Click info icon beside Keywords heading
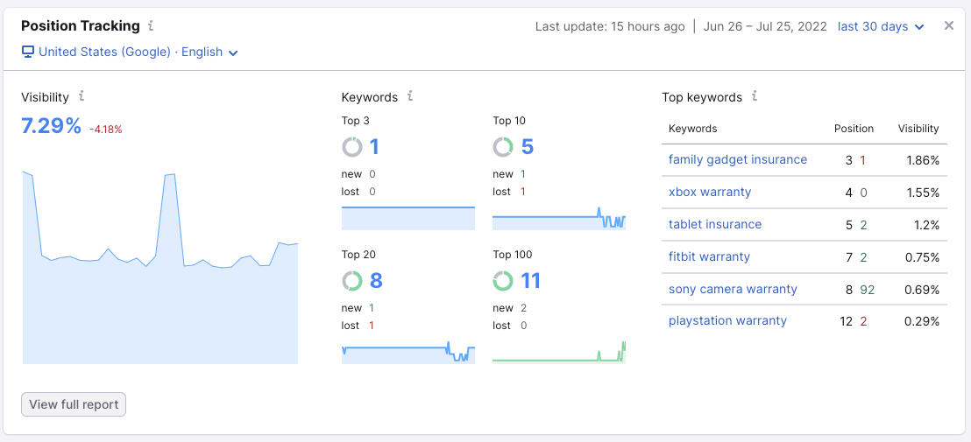The height and width of the screenshot is (442, 971). 410,96
